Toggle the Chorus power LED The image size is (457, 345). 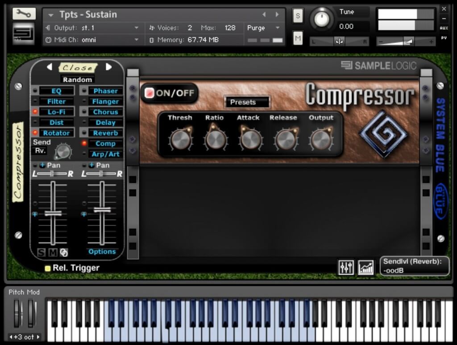coord(84,112)
